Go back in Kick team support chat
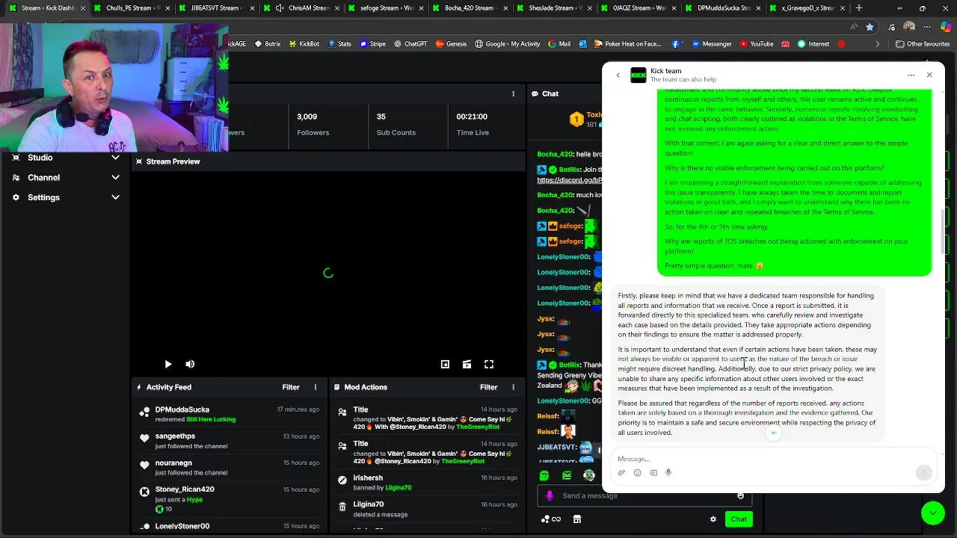 [618, 75]
